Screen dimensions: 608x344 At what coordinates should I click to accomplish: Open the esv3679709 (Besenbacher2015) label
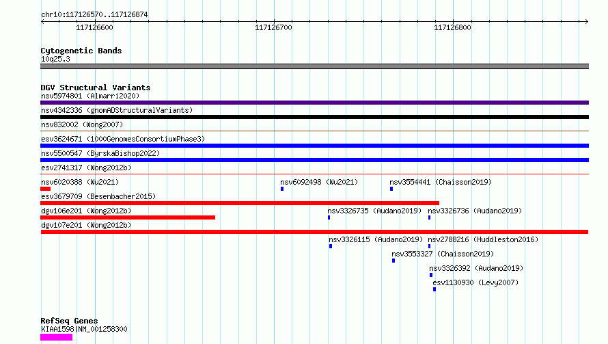(98, 196)
